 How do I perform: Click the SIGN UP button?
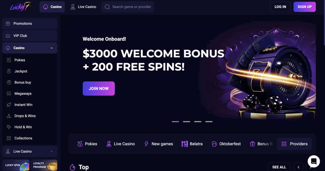pos(304,7)
